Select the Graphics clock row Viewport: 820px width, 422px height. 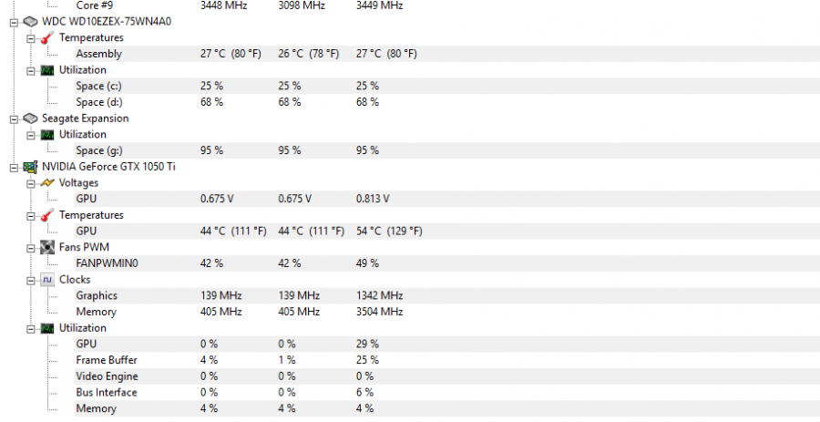447,295
